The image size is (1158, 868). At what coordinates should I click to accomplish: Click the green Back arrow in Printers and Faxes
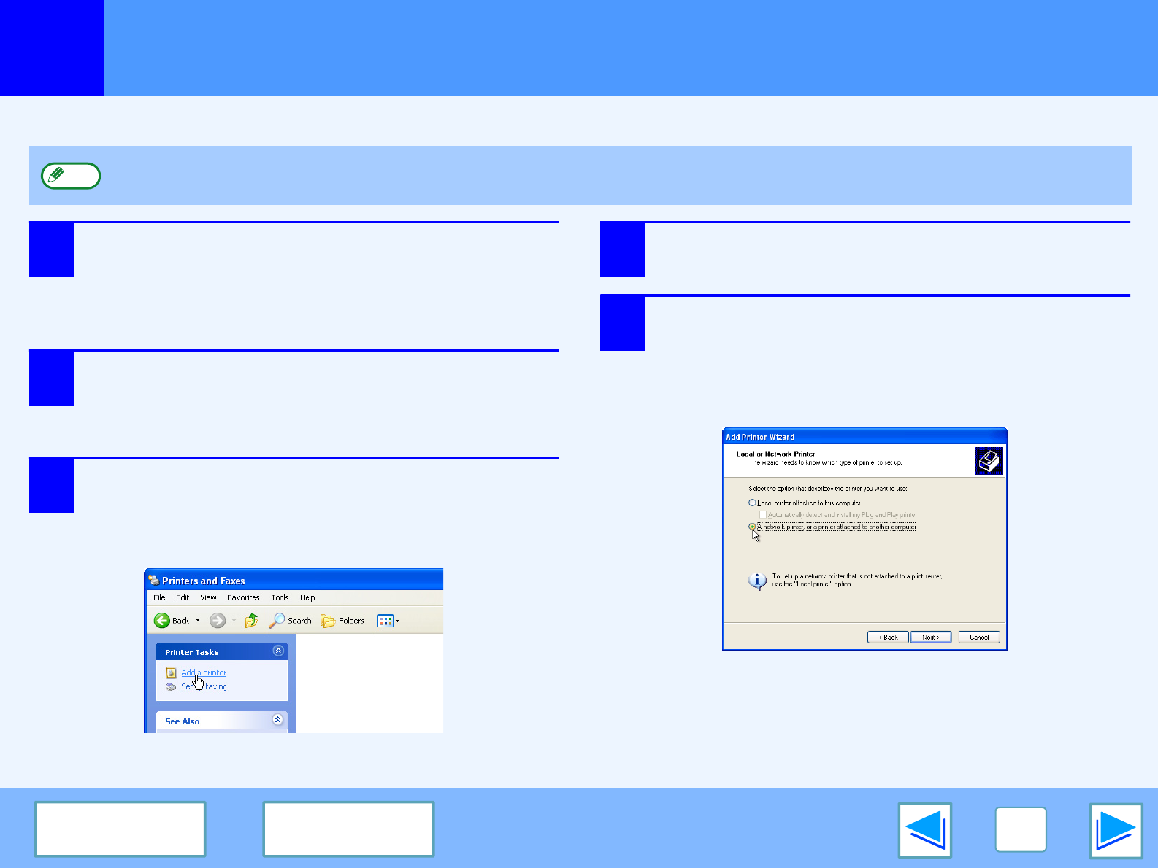coord(162,621)
